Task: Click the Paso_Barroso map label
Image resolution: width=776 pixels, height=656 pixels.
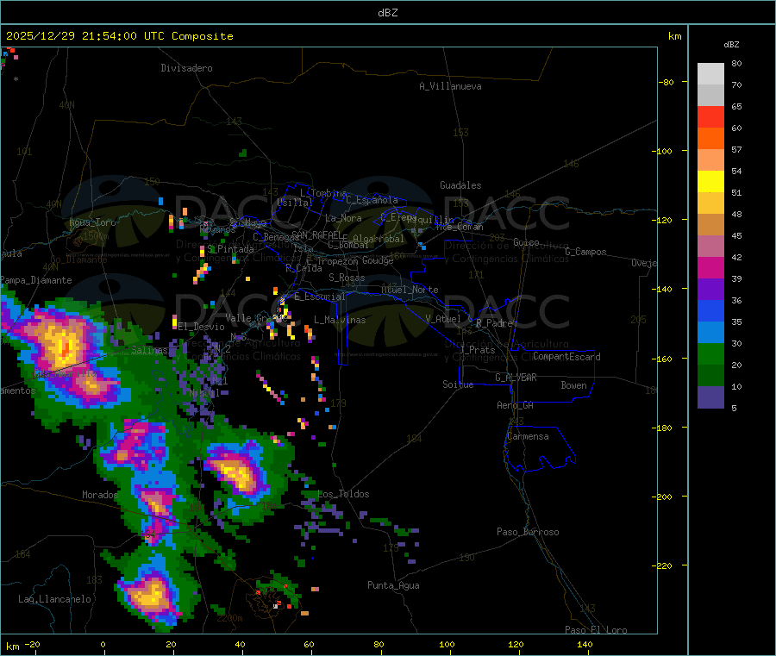Action: coord(528,532)
